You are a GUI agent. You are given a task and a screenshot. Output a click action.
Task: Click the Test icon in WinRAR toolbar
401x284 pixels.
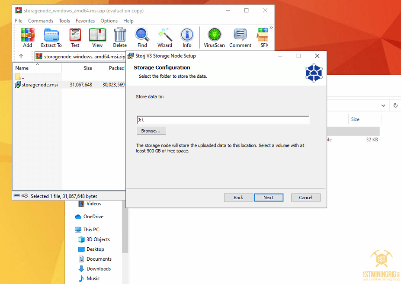(75, 38)
